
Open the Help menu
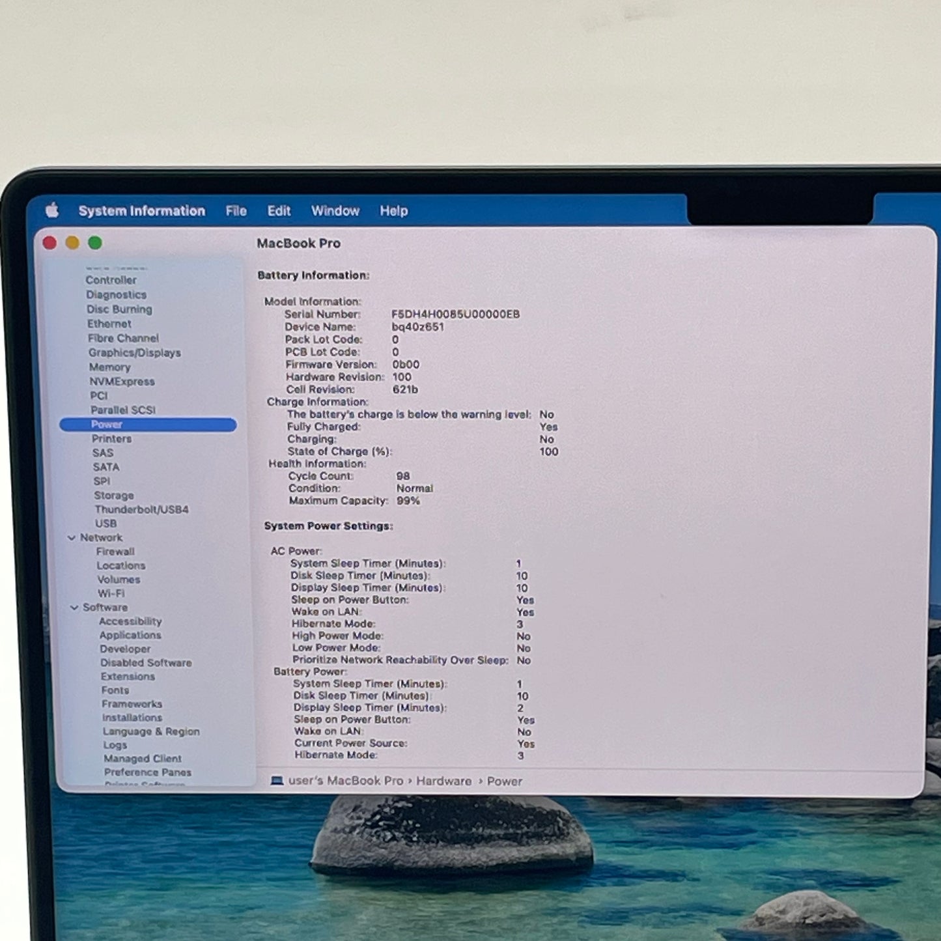coord(394,211)
